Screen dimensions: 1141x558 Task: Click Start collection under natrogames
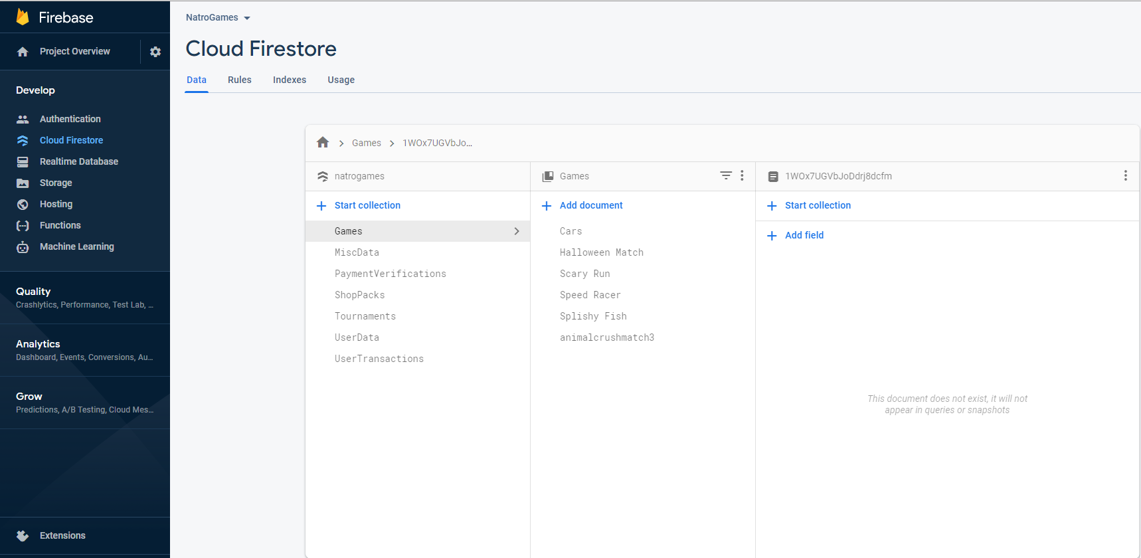coord(367,205)
